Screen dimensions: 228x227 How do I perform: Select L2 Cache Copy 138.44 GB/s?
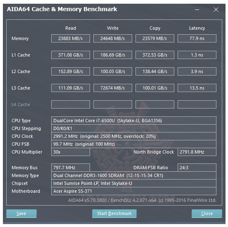tap(155, 71)
